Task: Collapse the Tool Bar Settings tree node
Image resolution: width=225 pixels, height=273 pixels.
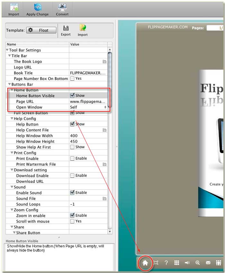Action: [x=7, y=50]
